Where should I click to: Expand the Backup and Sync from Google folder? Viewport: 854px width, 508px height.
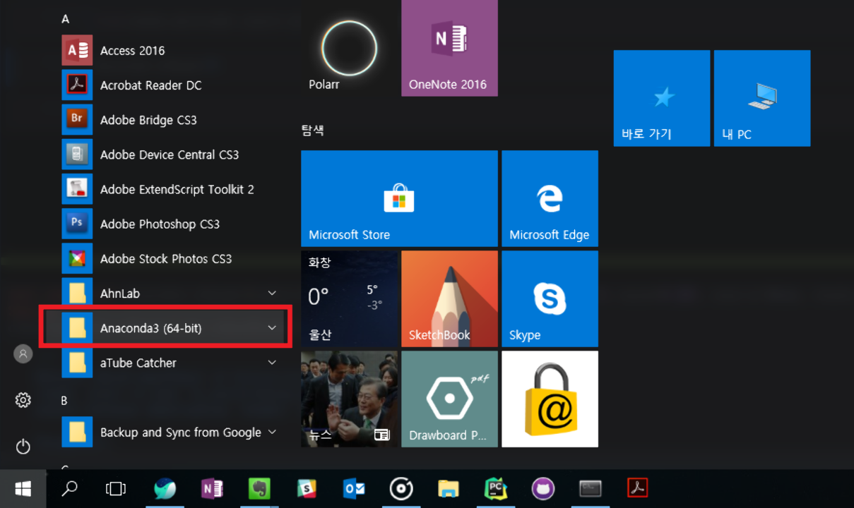[x=173, y=433]
